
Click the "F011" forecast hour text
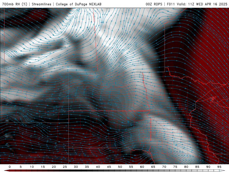[171, 4]
